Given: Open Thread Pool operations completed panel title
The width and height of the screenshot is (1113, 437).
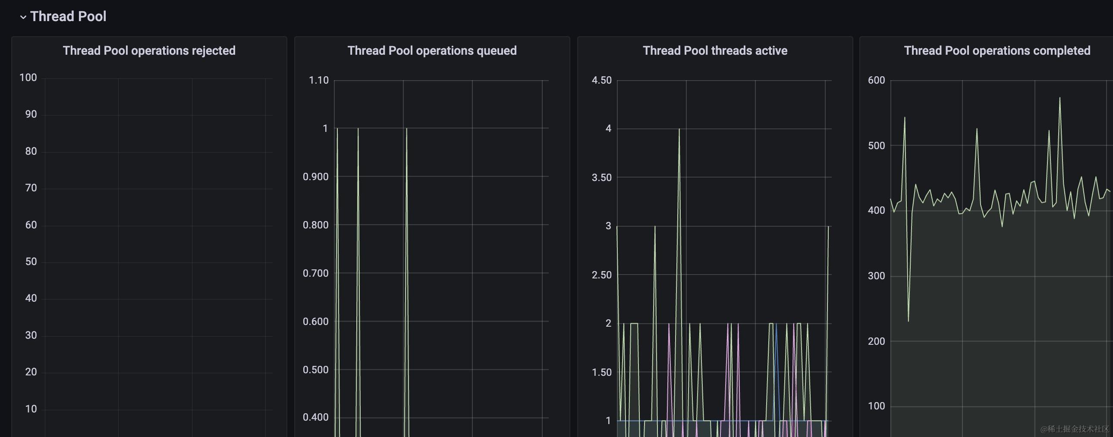Looking at the screenshot, I should 997,50.
